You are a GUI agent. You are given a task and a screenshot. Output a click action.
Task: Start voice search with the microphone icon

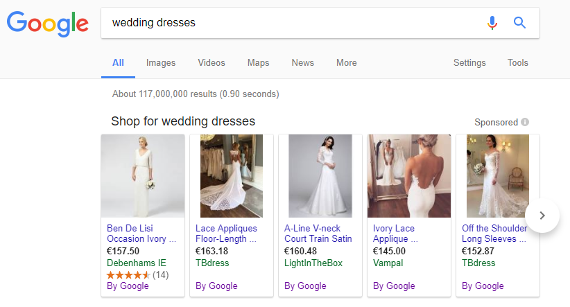pyautogui.click(x=492, y=23)
